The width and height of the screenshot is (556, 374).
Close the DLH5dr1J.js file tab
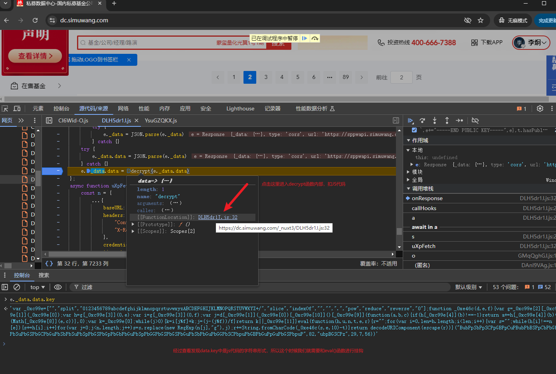(x=137, y=120)
